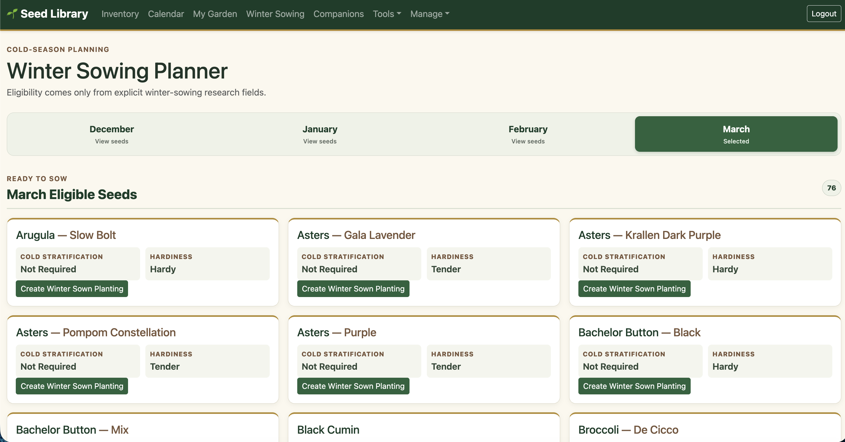
Task: Switch to the January month tab
Action: click(x=320, y=134)
